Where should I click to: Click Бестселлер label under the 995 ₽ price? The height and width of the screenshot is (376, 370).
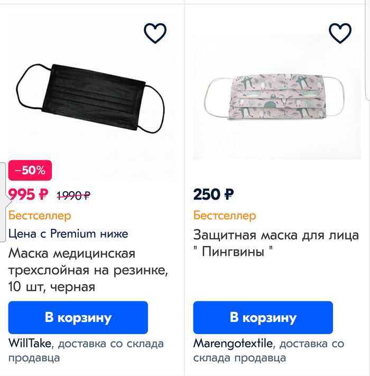click(x=40, y=216)
